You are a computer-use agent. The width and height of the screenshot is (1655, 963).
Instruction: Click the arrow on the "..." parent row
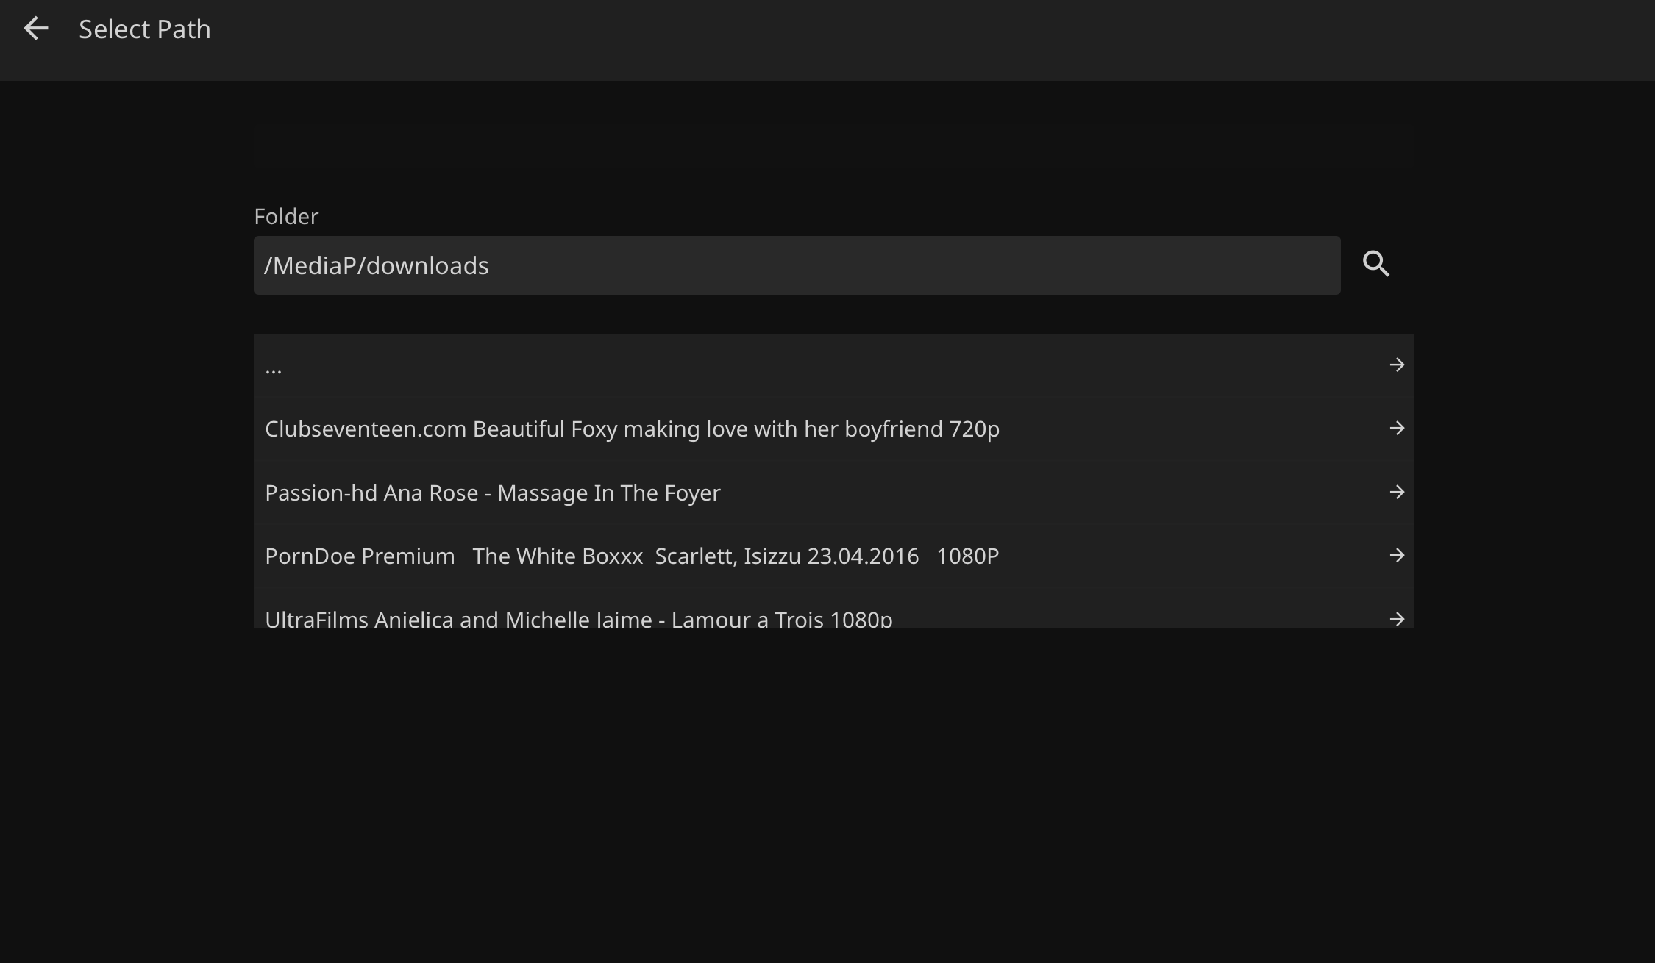click(x=1397, y=365)
